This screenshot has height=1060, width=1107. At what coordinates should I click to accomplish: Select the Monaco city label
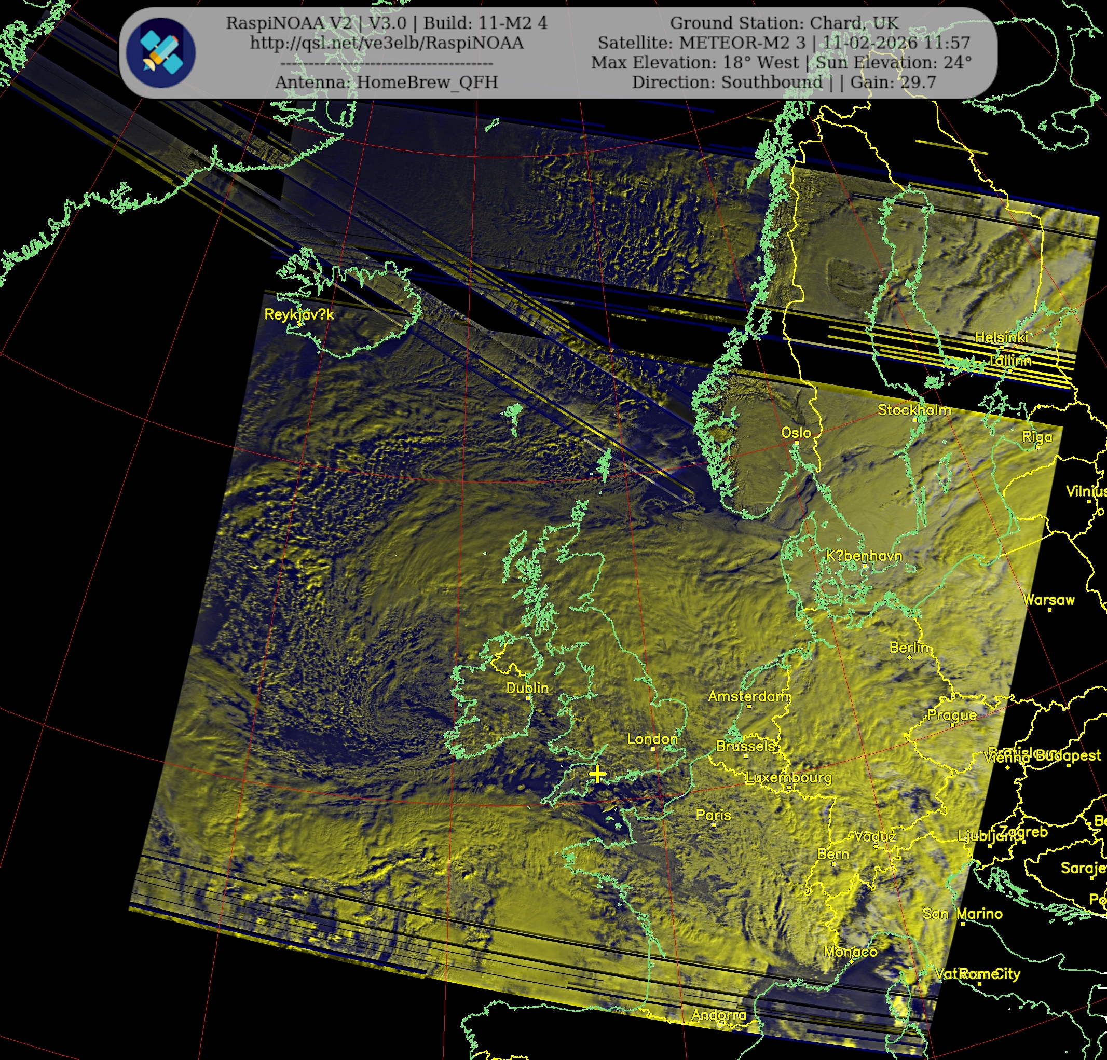(850, 952)
